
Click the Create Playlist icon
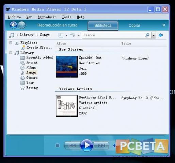tap(23, 48)
